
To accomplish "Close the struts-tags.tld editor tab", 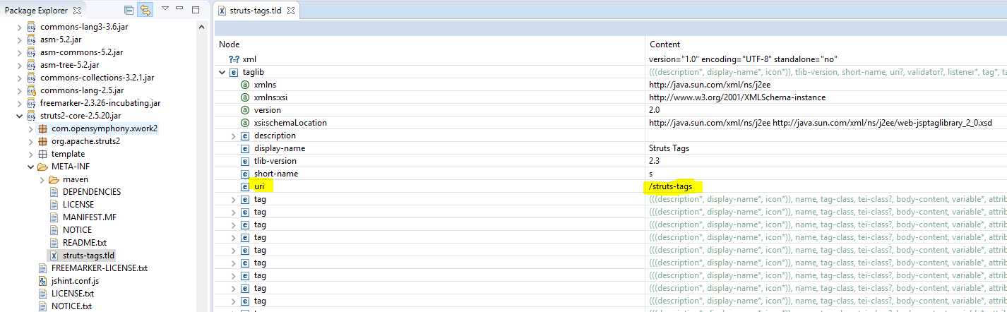I will pos(292,11).
